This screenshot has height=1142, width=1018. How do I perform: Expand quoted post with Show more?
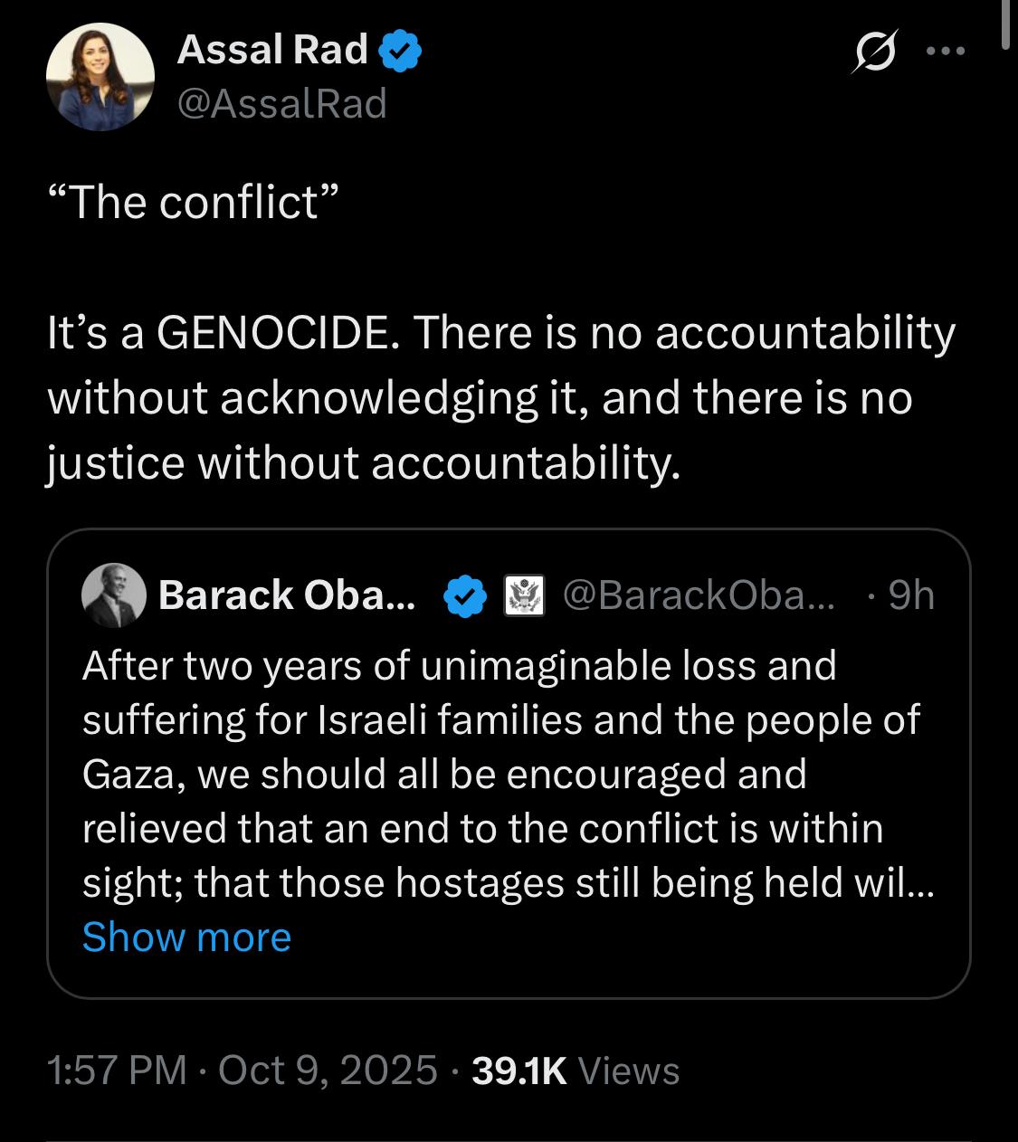pos(186,937)
